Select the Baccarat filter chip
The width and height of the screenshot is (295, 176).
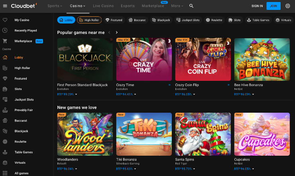point(138,20)
